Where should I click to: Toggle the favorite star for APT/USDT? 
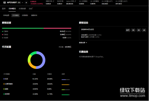pos(26,3)
